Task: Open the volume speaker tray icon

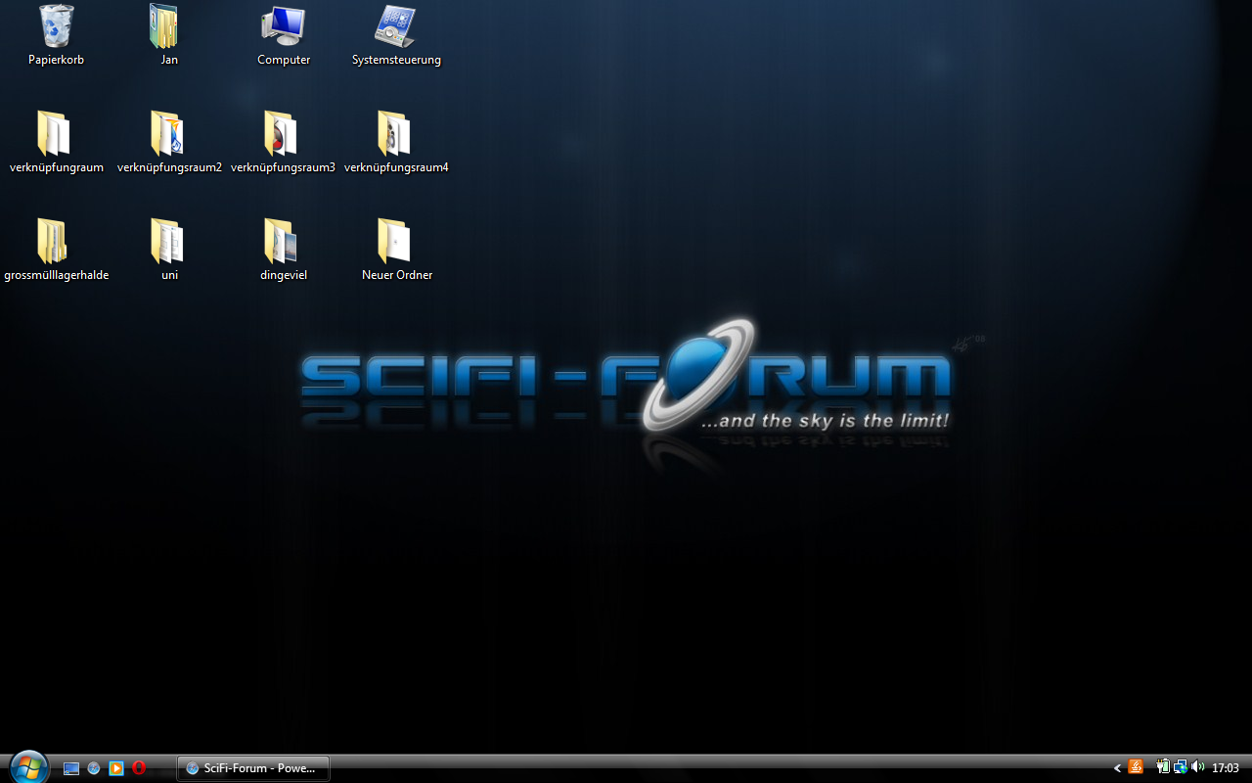Action: [1198, 767]
